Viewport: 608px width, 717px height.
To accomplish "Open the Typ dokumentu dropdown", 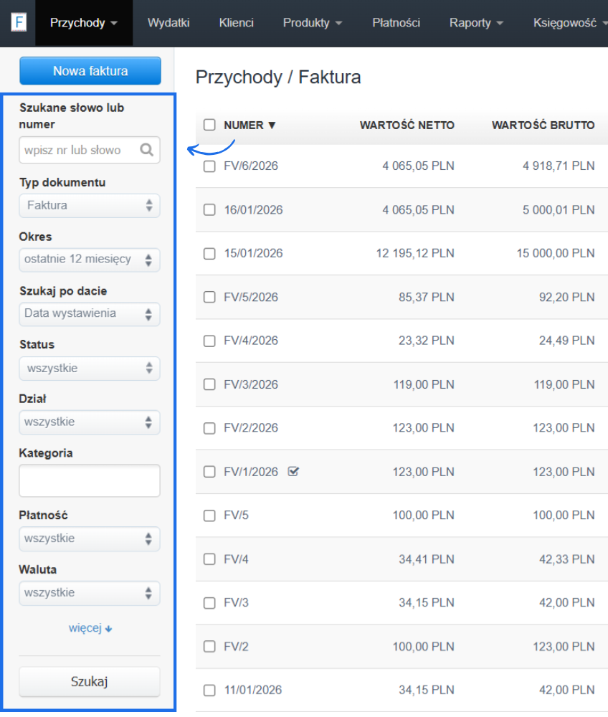I will (89, 206).
